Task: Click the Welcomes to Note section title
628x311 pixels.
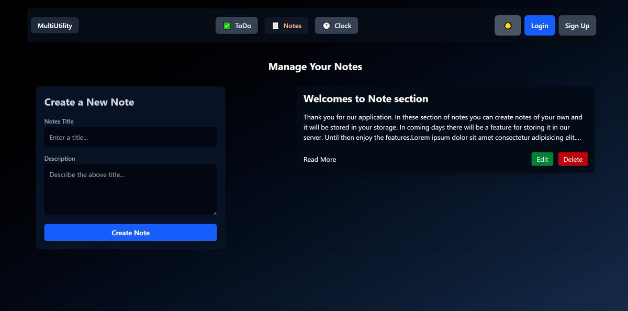Action: pyautogui.click(x=366, y=98)
